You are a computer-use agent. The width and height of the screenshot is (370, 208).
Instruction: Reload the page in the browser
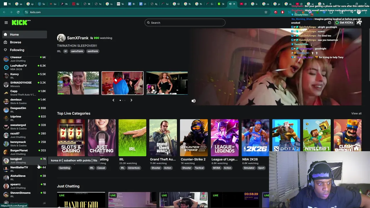[x=18, y=12]
